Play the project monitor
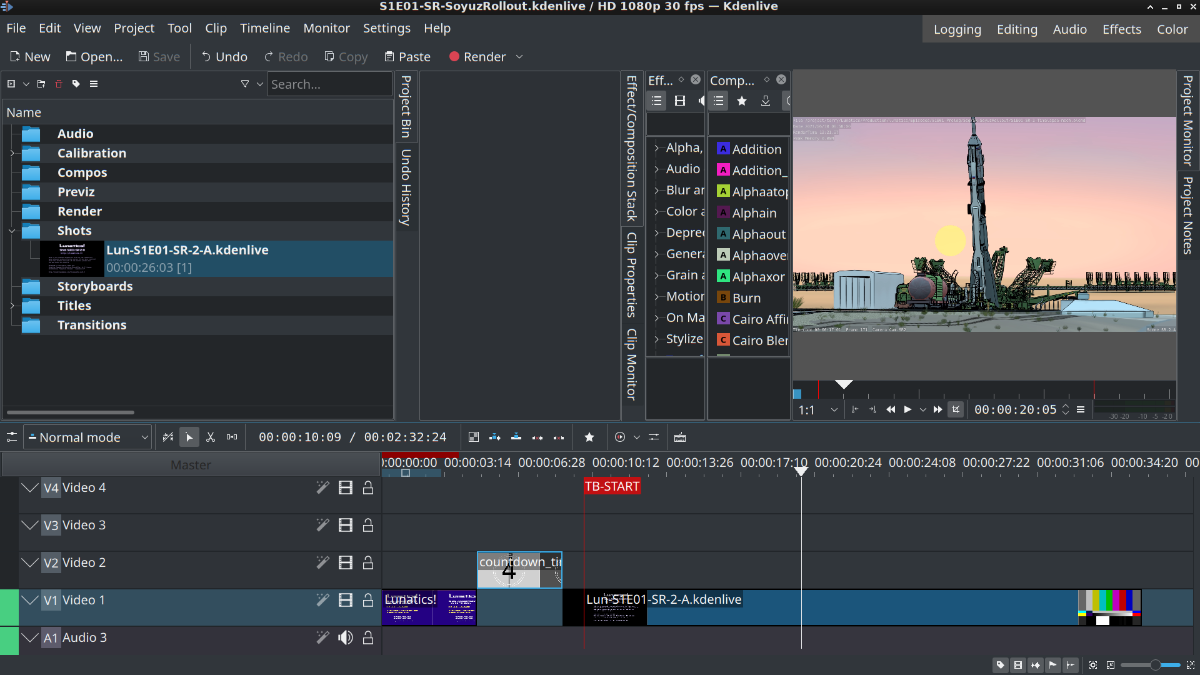Screen dimensions: 1200x675 [x=907, y=410]
